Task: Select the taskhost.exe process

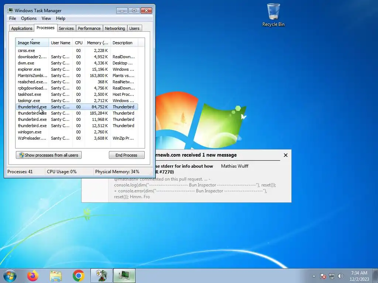Action: (77, 94)
